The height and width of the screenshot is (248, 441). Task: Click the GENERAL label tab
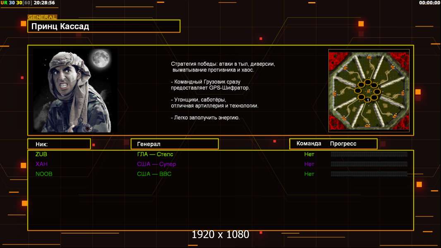42,17
